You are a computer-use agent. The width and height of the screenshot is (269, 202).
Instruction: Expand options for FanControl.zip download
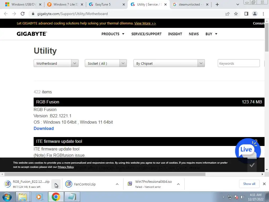pyautogui.click(x=117, y=184)
